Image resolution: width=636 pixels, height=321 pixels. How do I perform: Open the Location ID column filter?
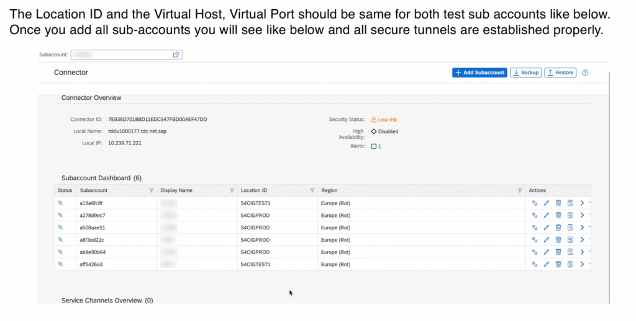pyautogui.click(x=312, y=190)
